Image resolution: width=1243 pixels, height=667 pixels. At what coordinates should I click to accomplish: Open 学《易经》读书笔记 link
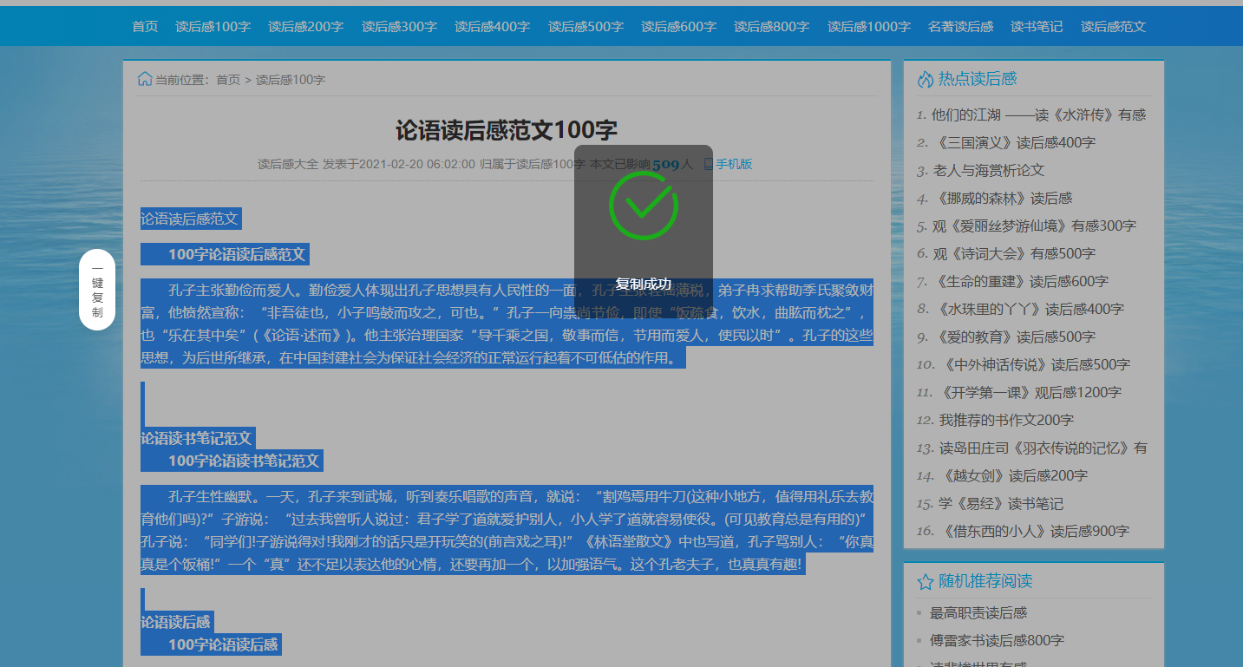tap(1001, 503)
